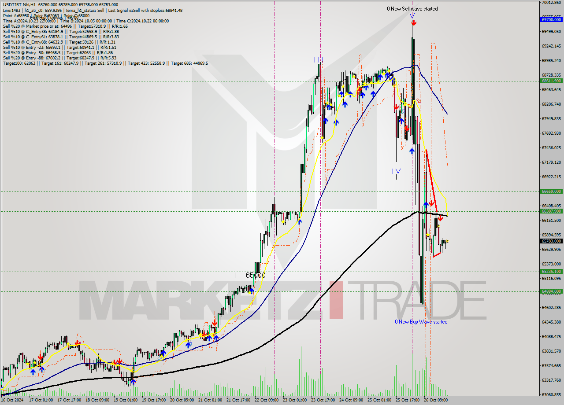This screenshot has width=564, height=405.
Task: Click the 67692.930 price axis label
Action: click(x=551, y=133)
